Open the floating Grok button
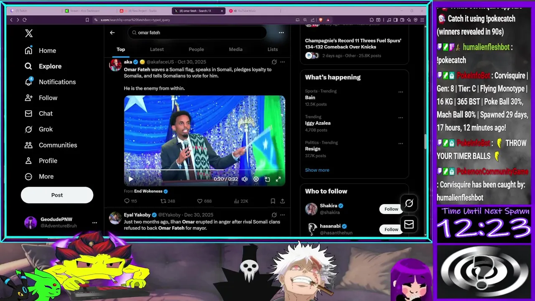 (409, 203)
